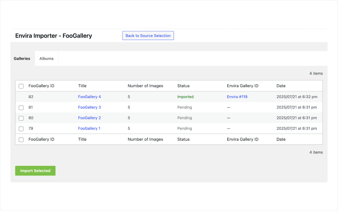The image size is (338, 211).
Task: Click the date of the FooGallery 1 row
Action: click(x=297, y=128)
